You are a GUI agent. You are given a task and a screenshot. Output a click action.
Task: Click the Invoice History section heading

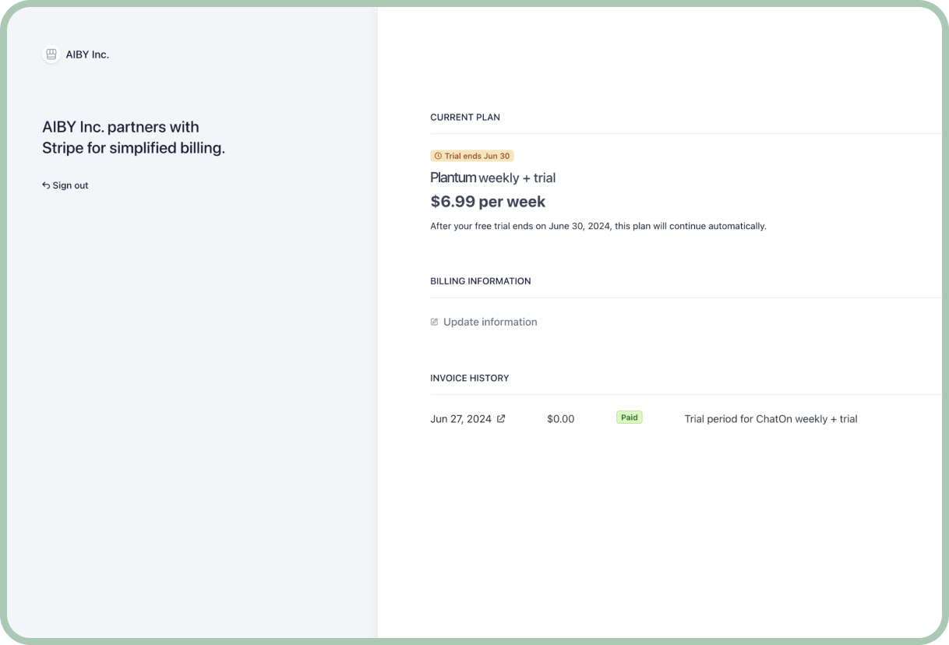click(x=469, y=378)
